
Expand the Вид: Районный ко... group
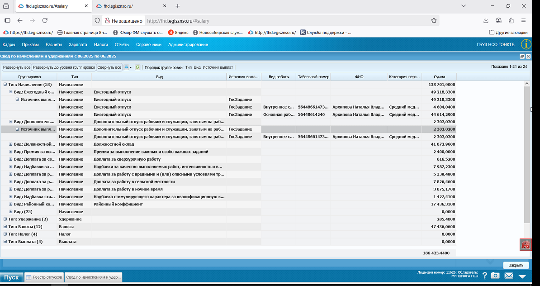11,204
